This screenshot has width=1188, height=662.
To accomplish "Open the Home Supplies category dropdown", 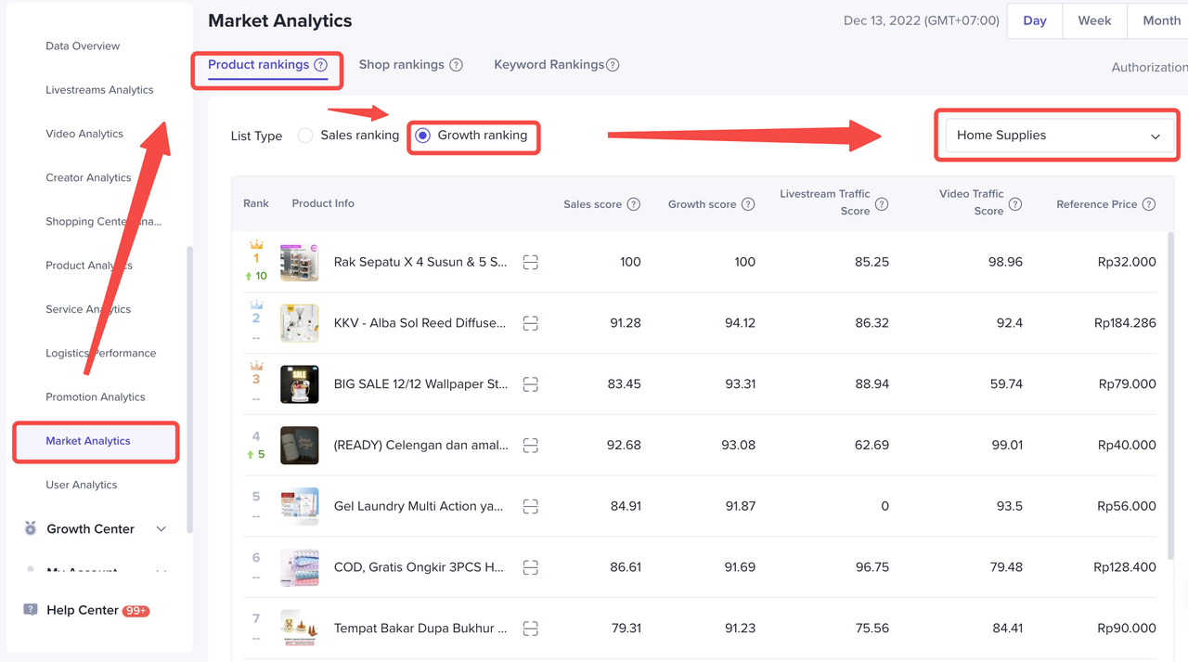I will [x=1057, y=136].
